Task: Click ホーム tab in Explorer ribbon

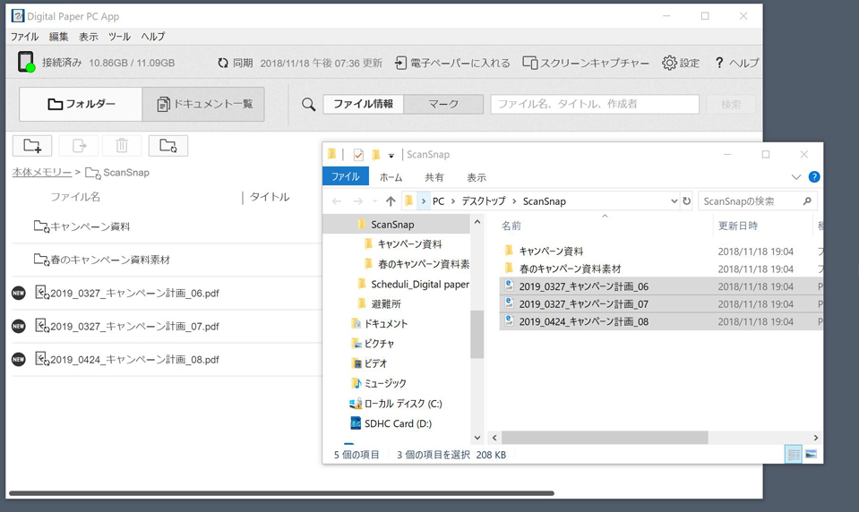Action: 391,177
